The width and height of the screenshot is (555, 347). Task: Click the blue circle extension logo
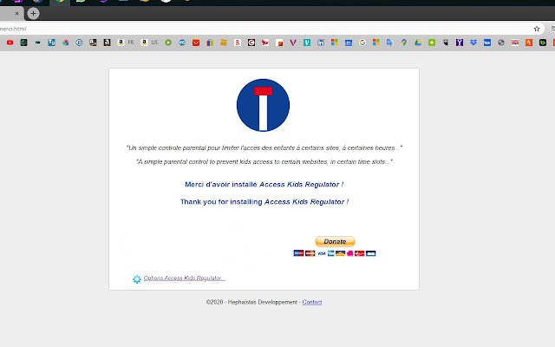point(263,105)
